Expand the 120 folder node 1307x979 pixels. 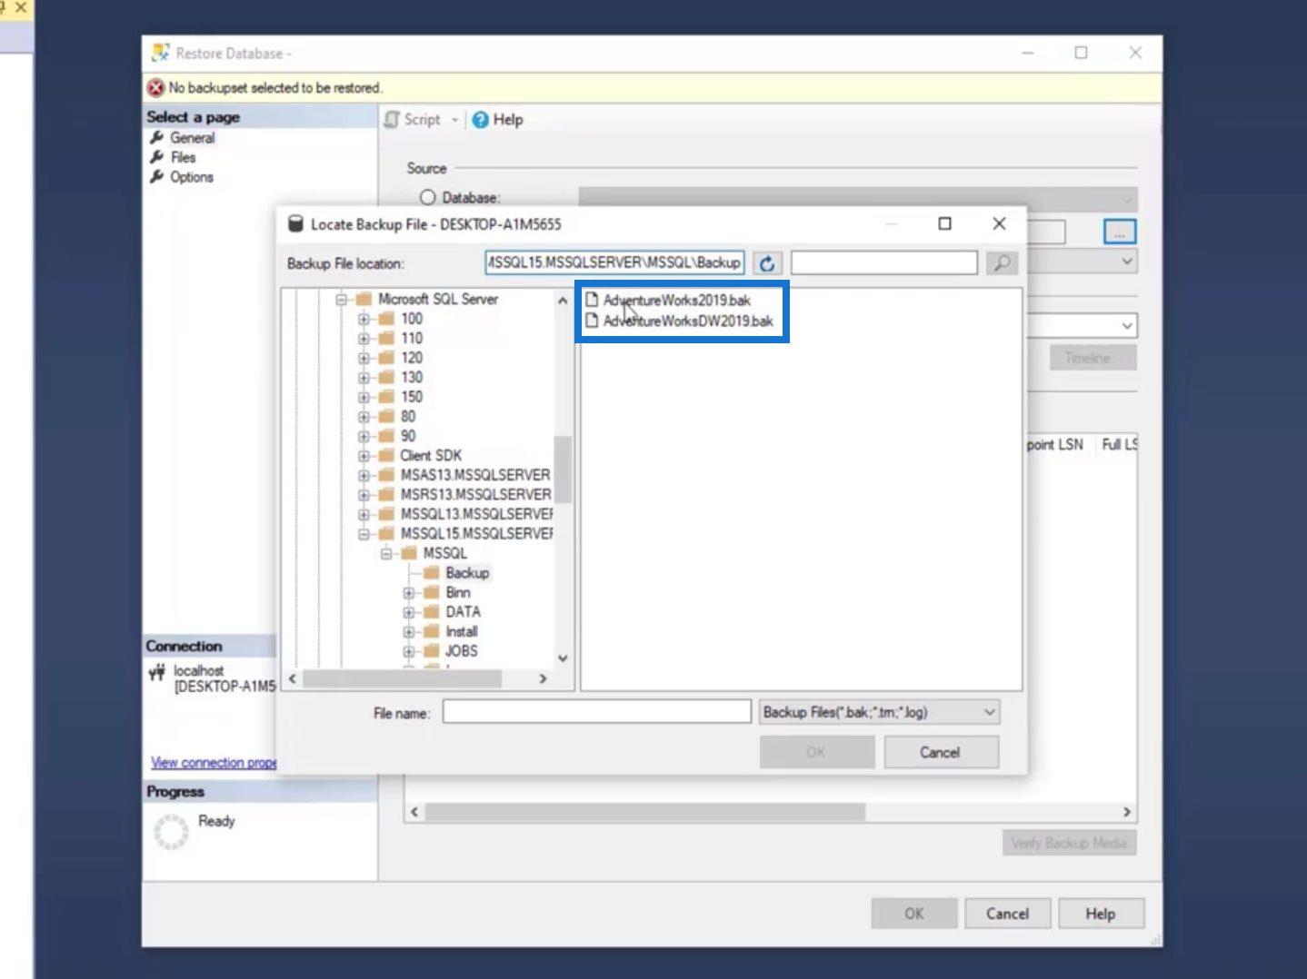click(364, 358)
